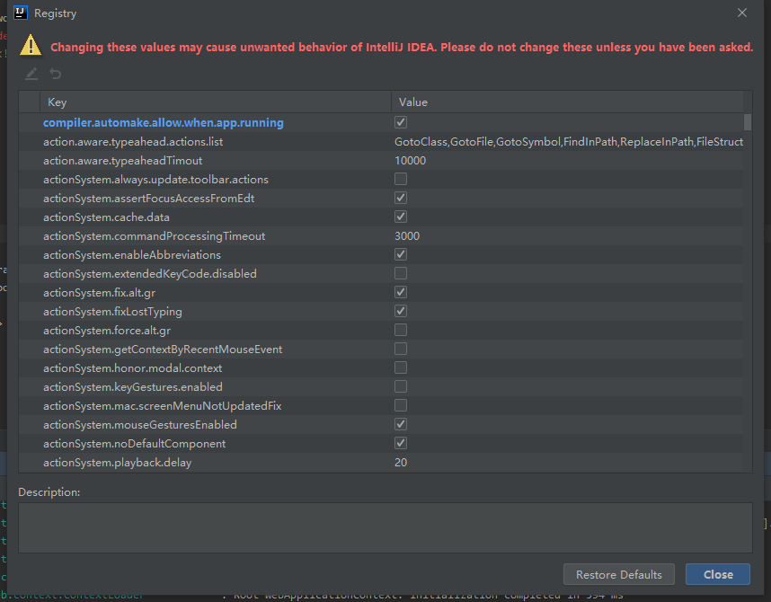Select actionSystem.mouseGesturesEnabled key text
This screenshot has width=771, height=602.
(x=140, y=424)
